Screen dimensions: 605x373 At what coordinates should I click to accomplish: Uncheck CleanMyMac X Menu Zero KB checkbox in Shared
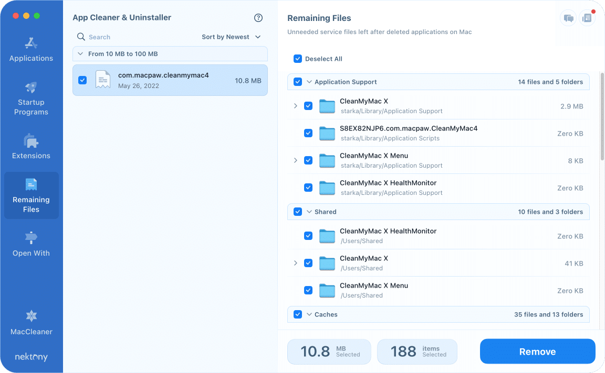(308, 290)
